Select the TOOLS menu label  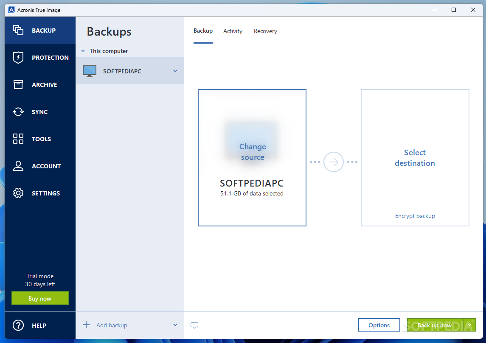pyautogui.click(x=41, y=139)
